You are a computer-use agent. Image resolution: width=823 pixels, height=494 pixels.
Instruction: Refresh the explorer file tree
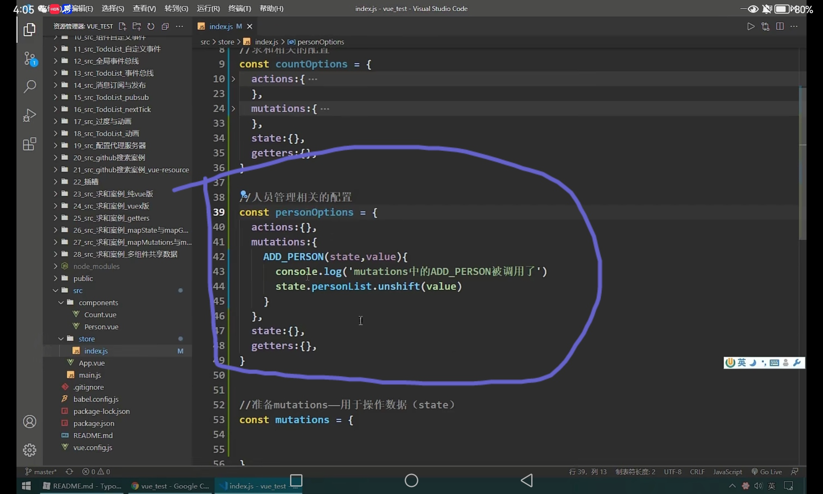click(x=151, y=26)
